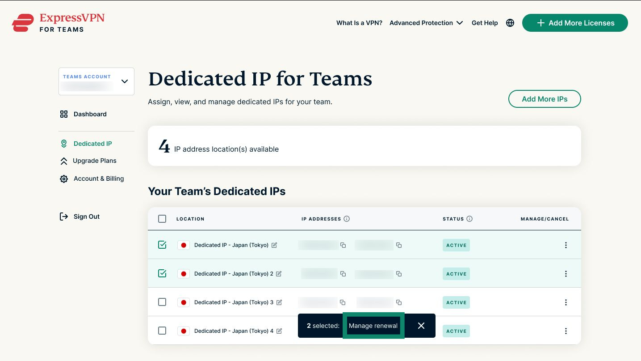Click the ExpressVPN for Teams logo
The height and width of the screenshot is (361, 641).
58,23
